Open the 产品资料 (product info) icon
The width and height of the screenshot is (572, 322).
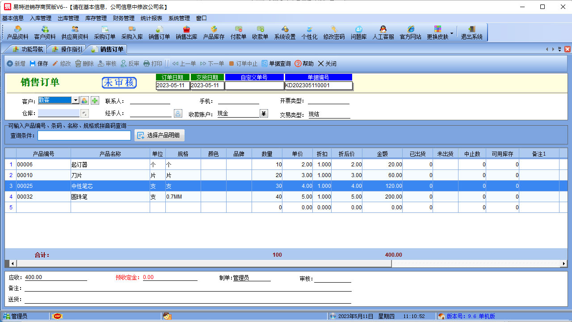tap(18, 32)
